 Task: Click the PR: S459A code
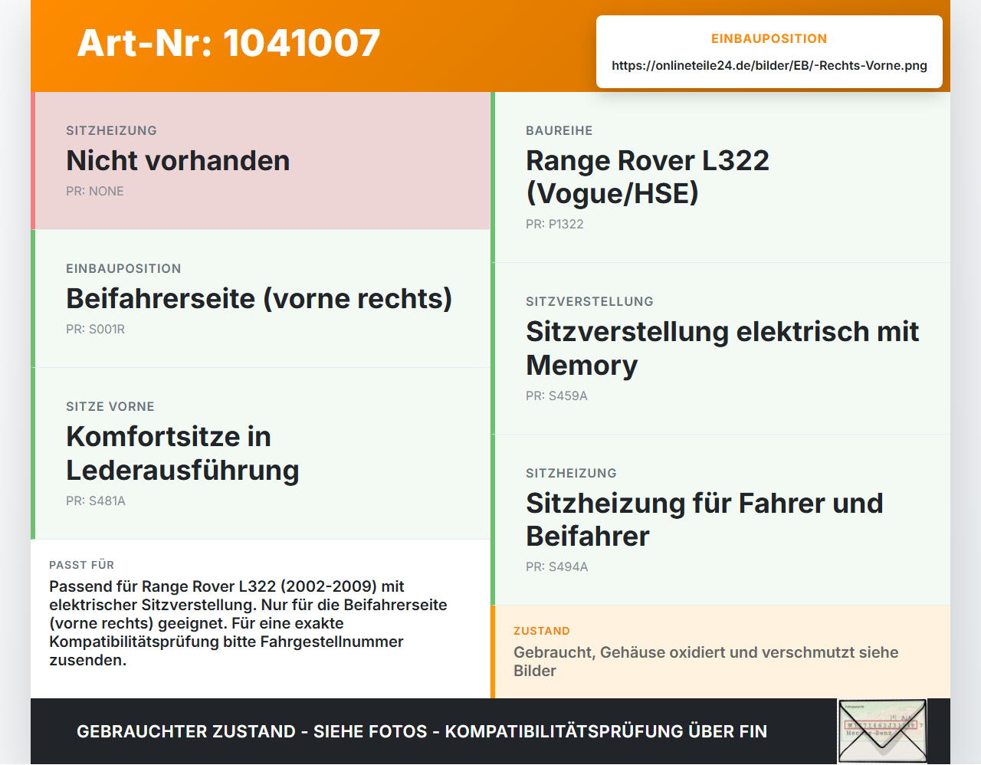click(556, 396)
